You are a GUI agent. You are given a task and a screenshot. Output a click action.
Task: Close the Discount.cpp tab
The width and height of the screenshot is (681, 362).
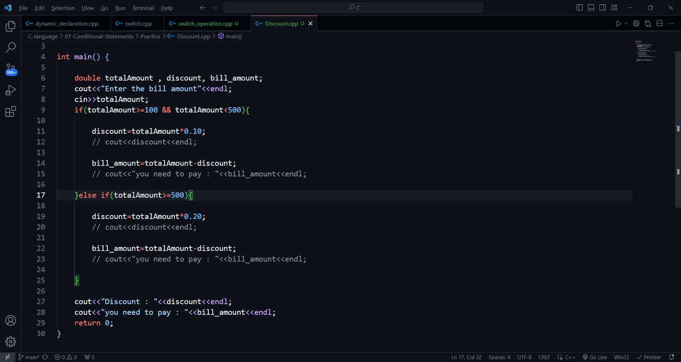point(310,24)
